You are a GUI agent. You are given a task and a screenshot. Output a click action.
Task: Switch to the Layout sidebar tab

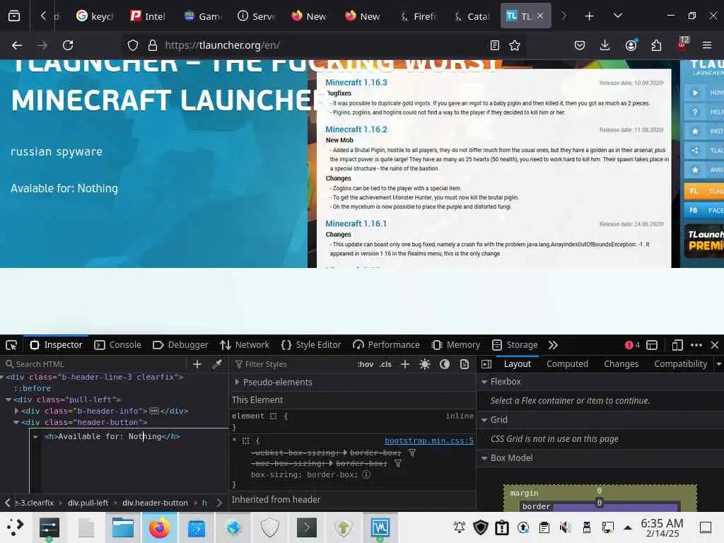(517, 364)
